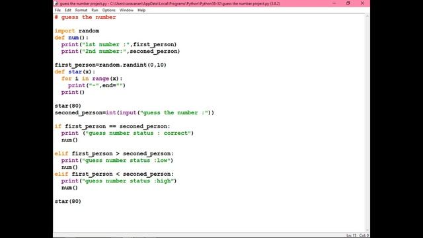Image resolution: width=423 pixels, height=238 pixels.
Task: Click the comment line '# guess the number'
Action: [85, 17]
